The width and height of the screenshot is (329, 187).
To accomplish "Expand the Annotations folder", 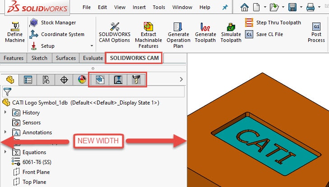I will tap(6, 132).
